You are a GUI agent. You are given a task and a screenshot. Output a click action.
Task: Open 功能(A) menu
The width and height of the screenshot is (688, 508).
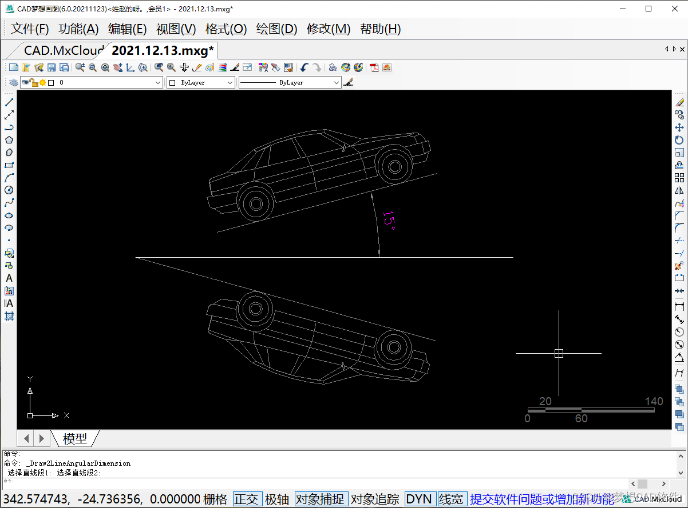(78, 29)
